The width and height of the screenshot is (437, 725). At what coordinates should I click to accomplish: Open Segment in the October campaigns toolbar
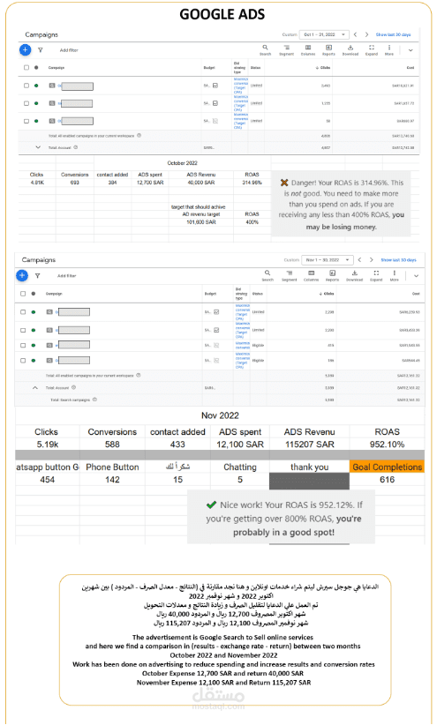[287, 50]
